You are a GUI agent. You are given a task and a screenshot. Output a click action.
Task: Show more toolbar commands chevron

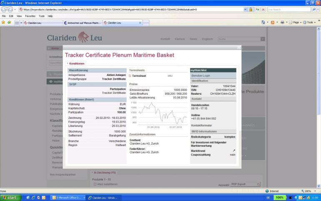click(319, 21)
